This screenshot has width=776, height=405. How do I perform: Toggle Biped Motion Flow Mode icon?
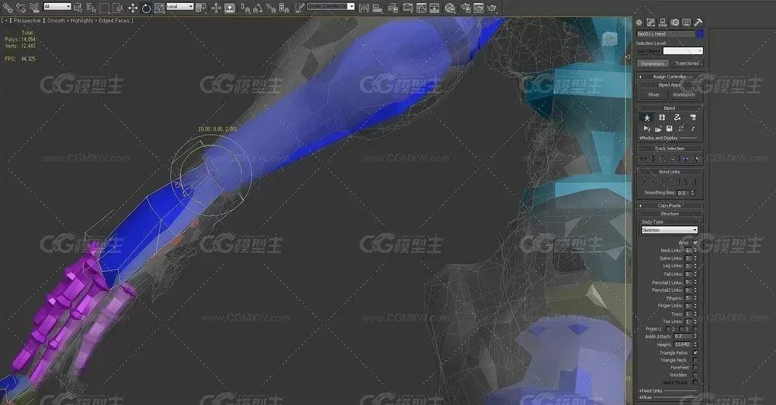[x=677, y=118]
